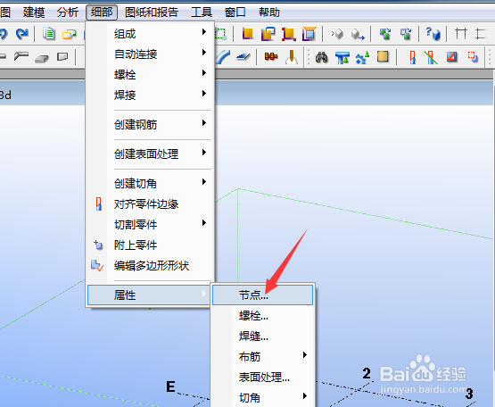Viewport: 495px width, 407px height.
Task: Click the cut part with line icon
Action: 431,57
